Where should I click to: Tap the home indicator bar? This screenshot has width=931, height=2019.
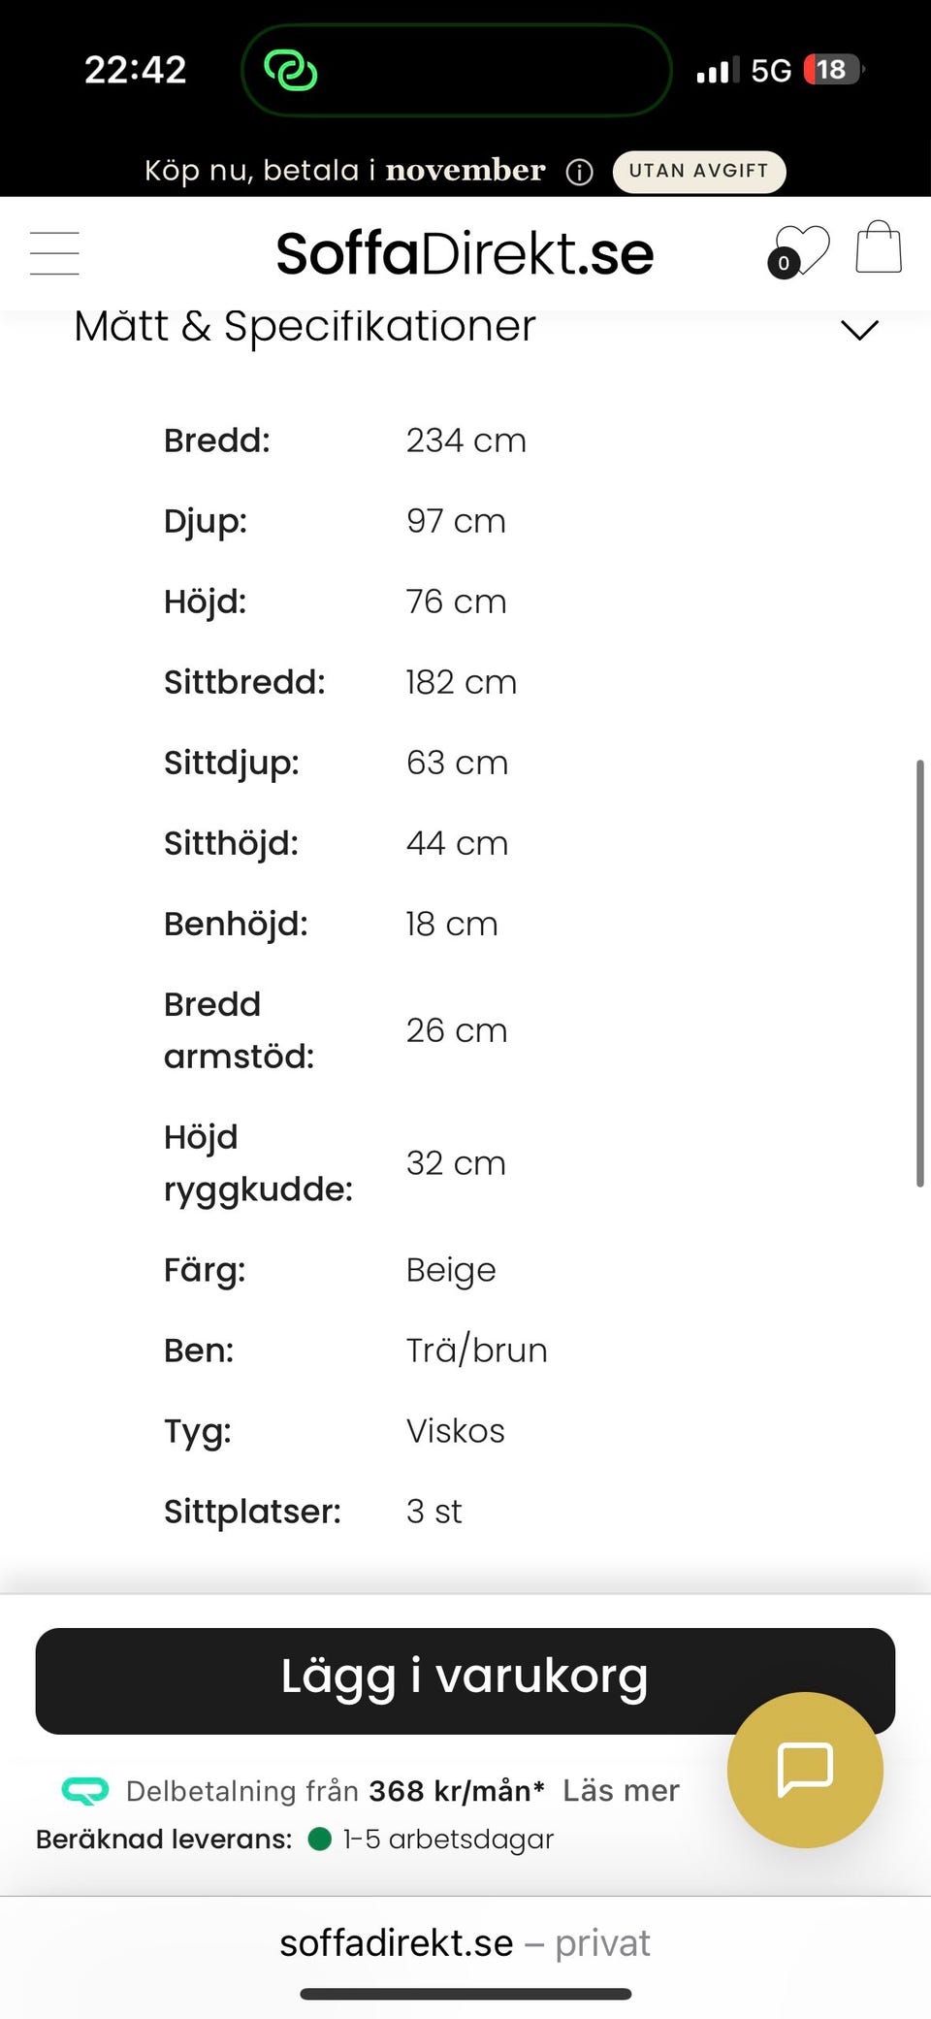pos(465,1994)
